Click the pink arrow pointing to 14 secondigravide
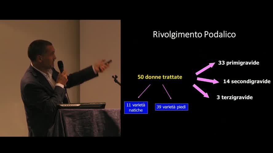 208,80
